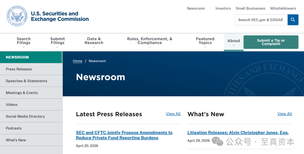Open What's New sidebar item

click(x=31, y=140)
